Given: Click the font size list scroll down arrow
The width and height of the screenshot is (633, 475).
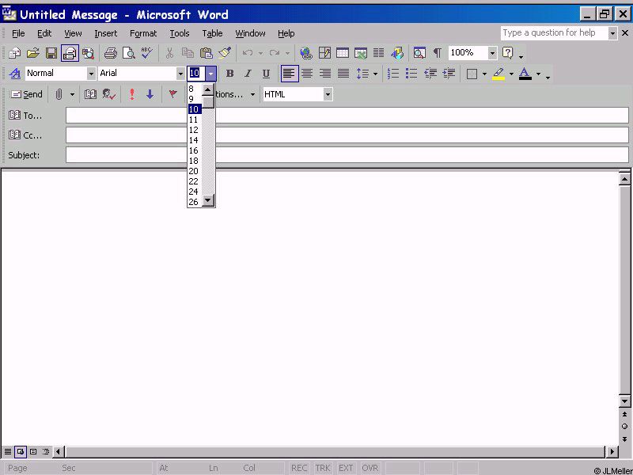Looking at the screenshot, I should (208, 200).
